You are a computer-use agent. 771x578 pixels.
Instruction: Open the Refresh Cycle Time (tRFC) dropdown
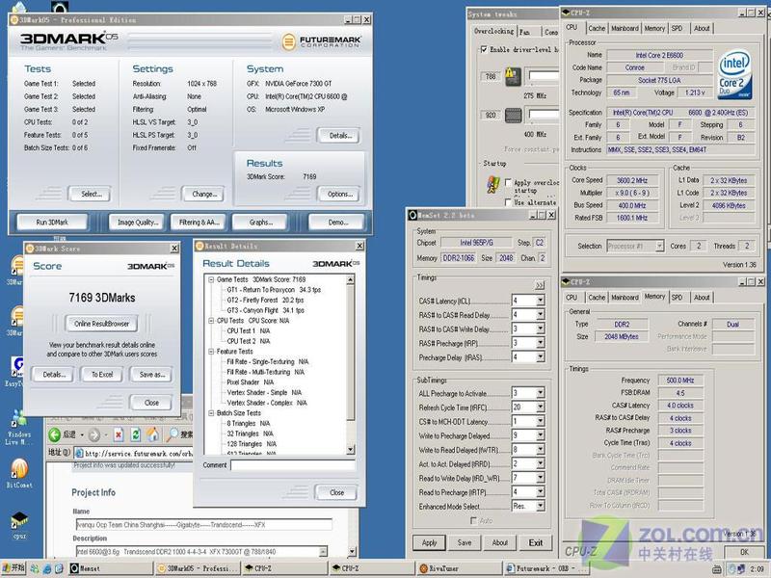[x=541, y=407]
